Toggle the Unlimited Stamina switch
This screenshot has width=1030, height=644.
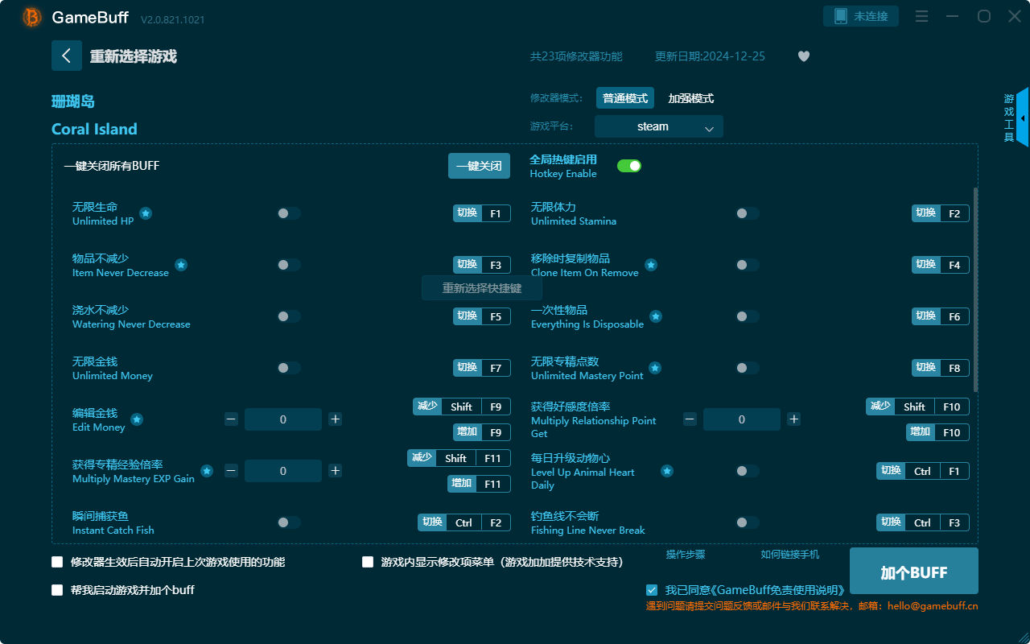point(746,213)
